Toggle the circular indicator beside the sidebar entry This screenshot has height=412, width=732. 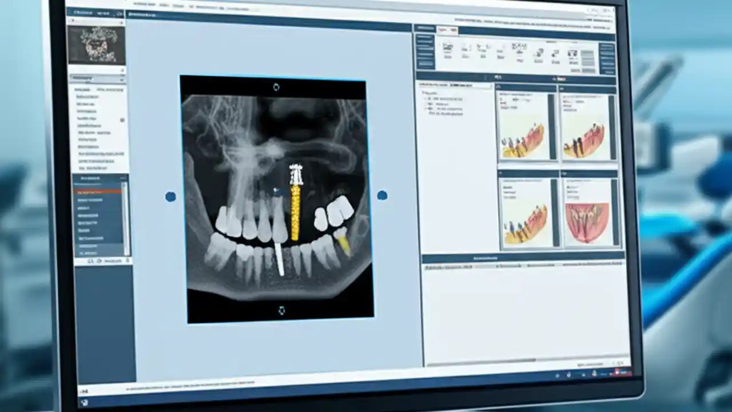tap(121, 120)
